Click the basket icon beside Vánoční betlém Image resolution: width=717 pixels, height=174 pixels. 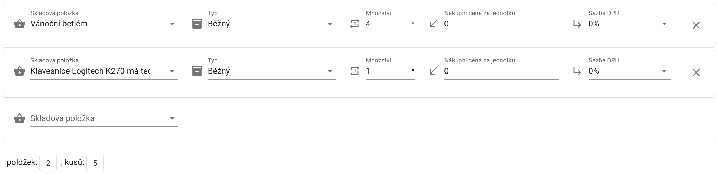20,24
